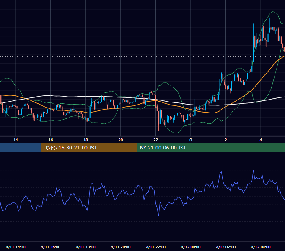Image resolution: width=285 pixels, height=251 pixels.
Task: Click the 4/12 04:00 date label
Action: 261,247
